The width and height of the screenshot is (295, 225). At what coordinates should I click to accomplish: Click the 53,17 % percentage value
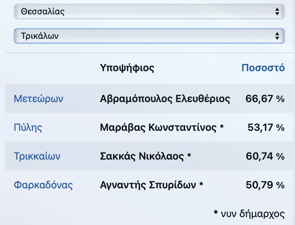(266, 128)
